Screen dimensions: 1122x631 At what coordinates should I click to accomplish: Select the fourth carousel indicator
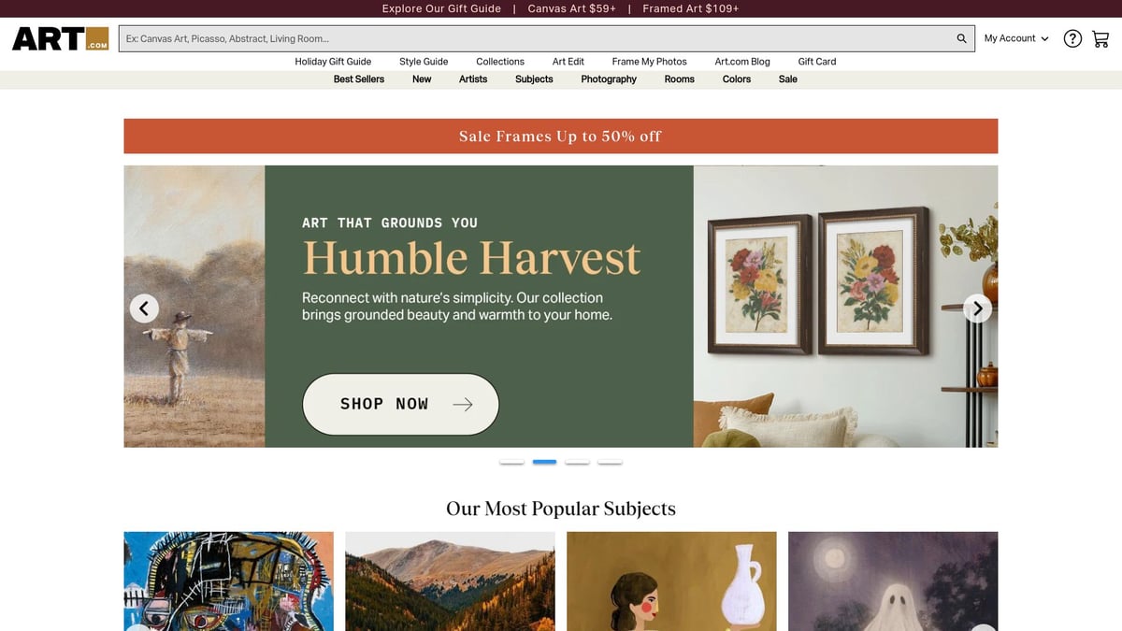(x=610, y=462)
